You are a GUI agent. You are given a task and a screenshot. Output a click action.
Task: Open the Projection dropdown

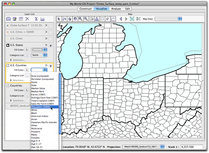pos(143,147)
